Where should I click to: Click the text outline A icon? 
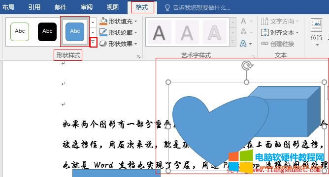tap(243, 31)
